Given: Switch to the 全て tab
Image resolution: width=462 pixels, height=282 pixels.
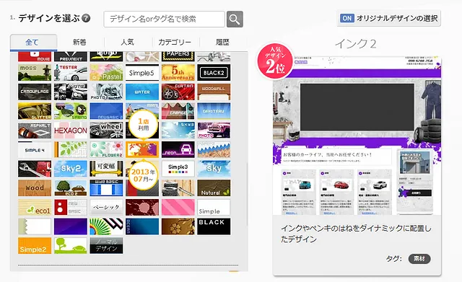Looking at the screenshot, I should [33, 43].
